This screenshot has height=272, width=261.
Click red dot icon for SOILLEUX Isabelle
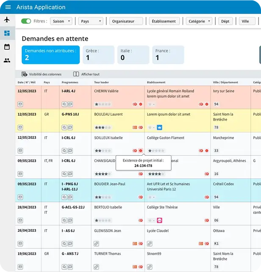(x=141, y=151)
